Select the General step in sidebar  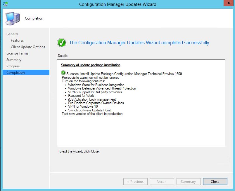tap(12, 34)
